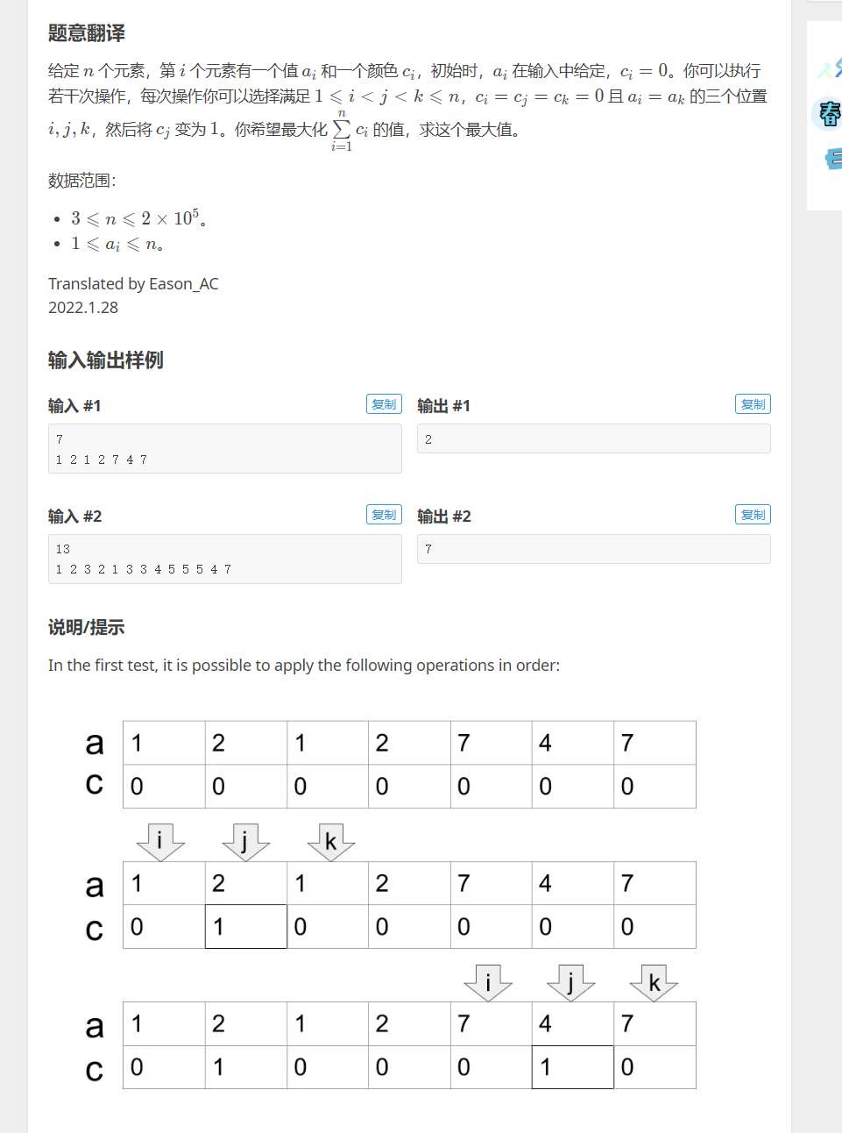Click the 题意翻译 heading
The height and width of the screenshot is (1133, 842).
pos(87,33)
